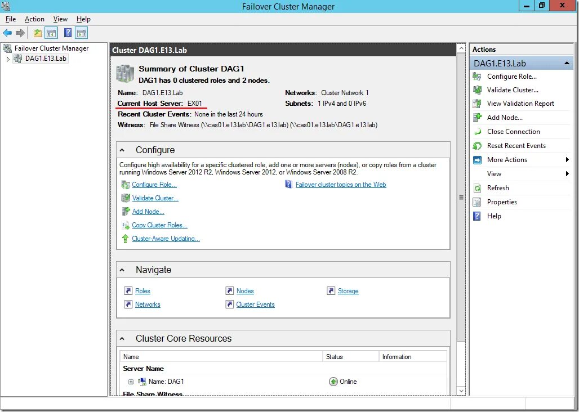Click the Storage shortcut icon under Navigate
This screenshot has width=579, height=412.
pyautogui.click(x=331, y=290)
